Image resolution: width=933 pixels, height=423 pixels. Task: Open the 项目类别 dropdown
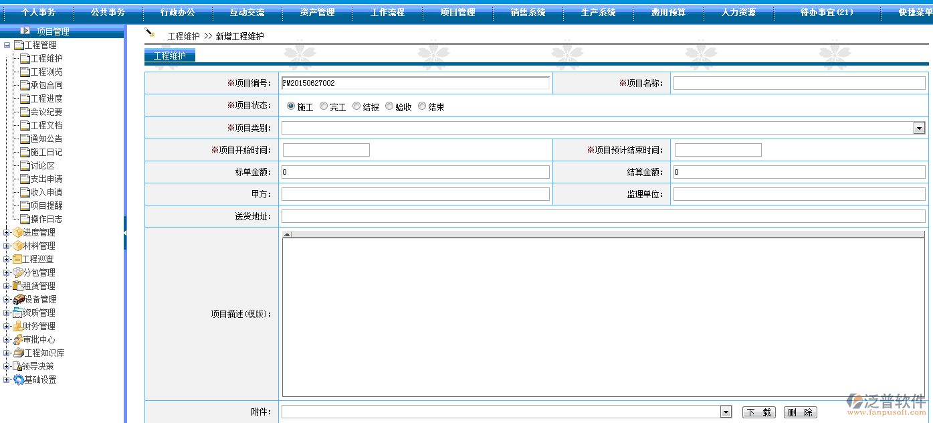click(920, 128)
